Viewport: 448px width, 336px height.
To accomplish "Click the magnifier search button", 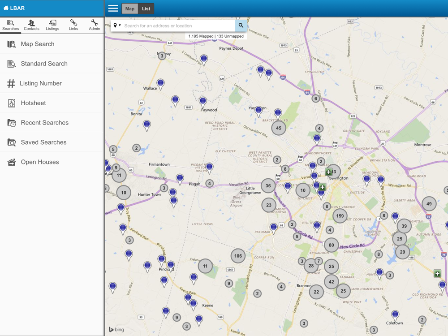I will point(241,26).
